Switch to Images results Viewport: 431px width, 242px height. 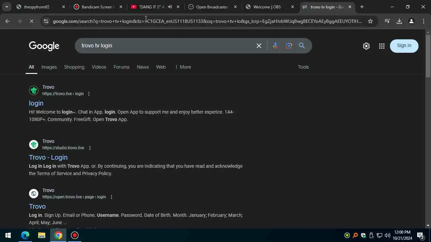click(49, 67)
